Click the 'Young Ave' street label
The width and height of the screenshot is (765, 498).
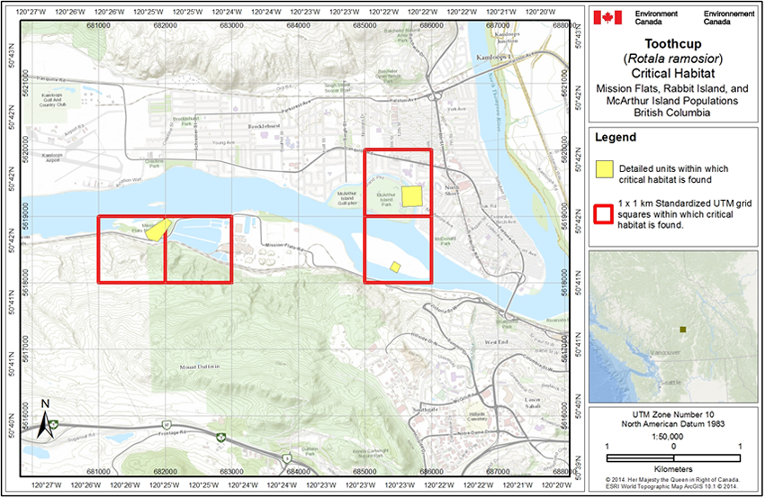click(x=223, y=142)
